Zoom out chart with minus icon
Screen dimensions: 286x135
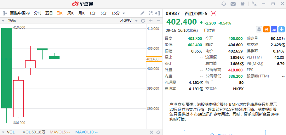point(158,21)
